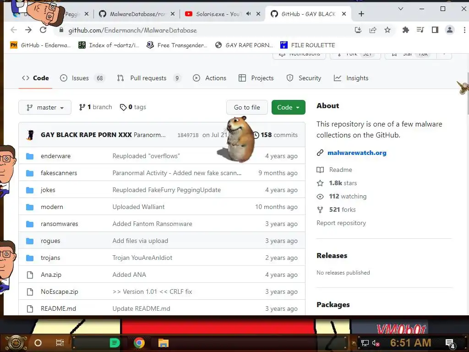469x352 pixels.
Task: Open the trojans folder
Action: 50,258
